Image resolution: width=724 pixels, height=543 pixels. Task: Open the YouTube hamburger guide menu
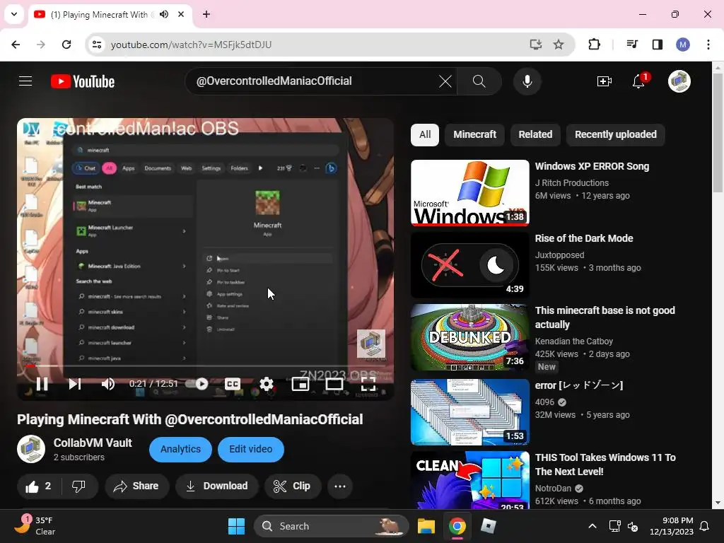click(x=25, y=81)
